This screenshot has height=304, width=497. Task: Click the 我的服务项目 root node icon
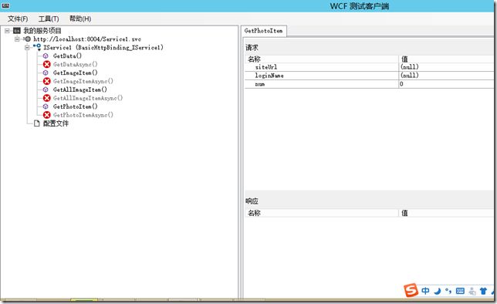point(17,31)
